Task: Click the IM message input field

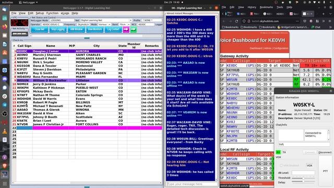Action: pos(192,184)
